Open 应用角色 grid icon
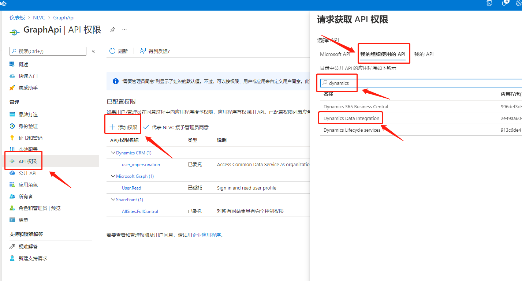 (x=12, y=185)
